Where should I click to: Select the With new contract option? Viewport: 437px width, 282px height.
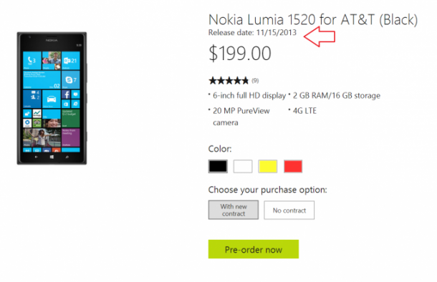pos(234,210)
